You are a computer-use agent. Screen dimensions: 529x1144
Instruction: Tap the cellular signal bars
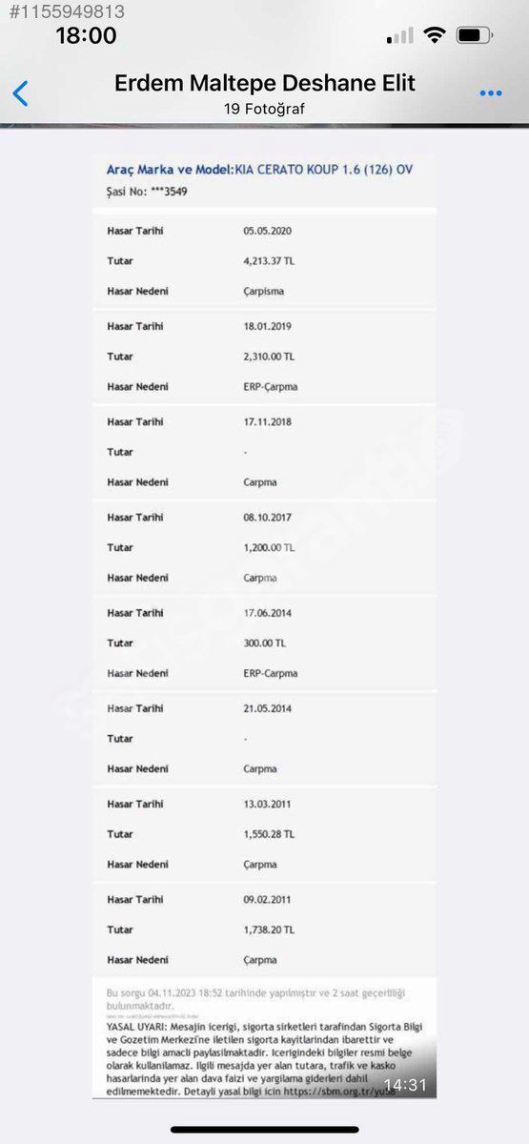400,36
